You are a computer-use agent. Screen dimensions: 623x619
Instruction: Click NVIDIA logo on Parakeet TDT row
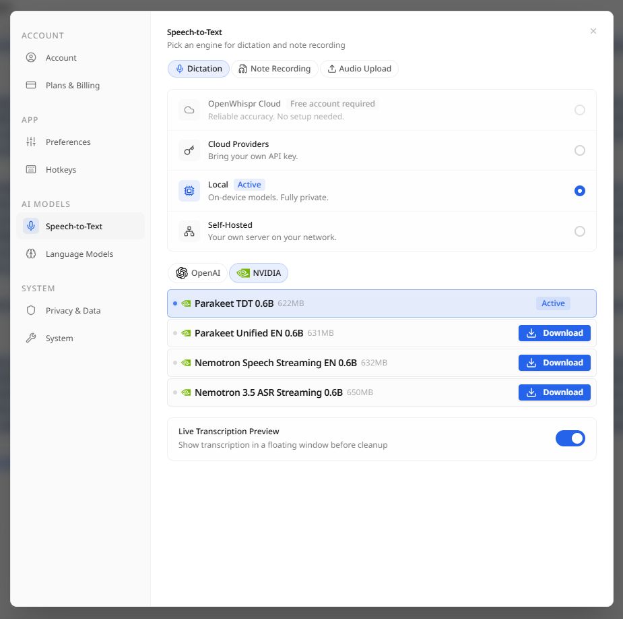(186, 303)
